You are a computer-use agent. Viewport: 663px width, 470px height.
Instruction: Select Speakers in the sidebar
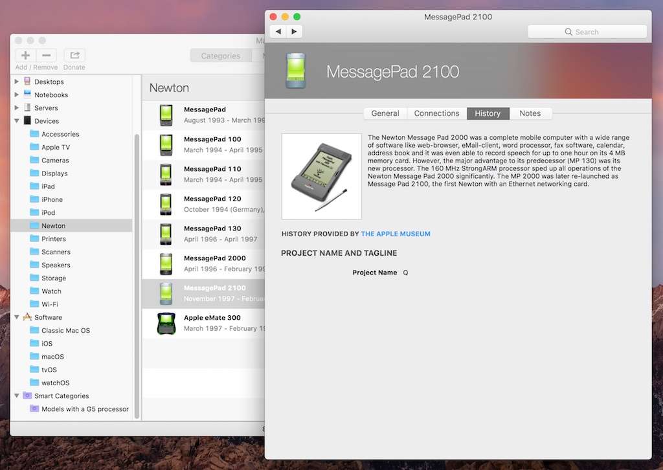click(56, 265)
